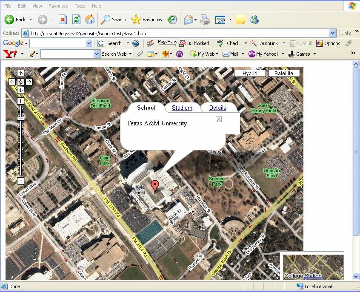
Task: Open the Search Web dropdown arrow
Action: point(130,54)
